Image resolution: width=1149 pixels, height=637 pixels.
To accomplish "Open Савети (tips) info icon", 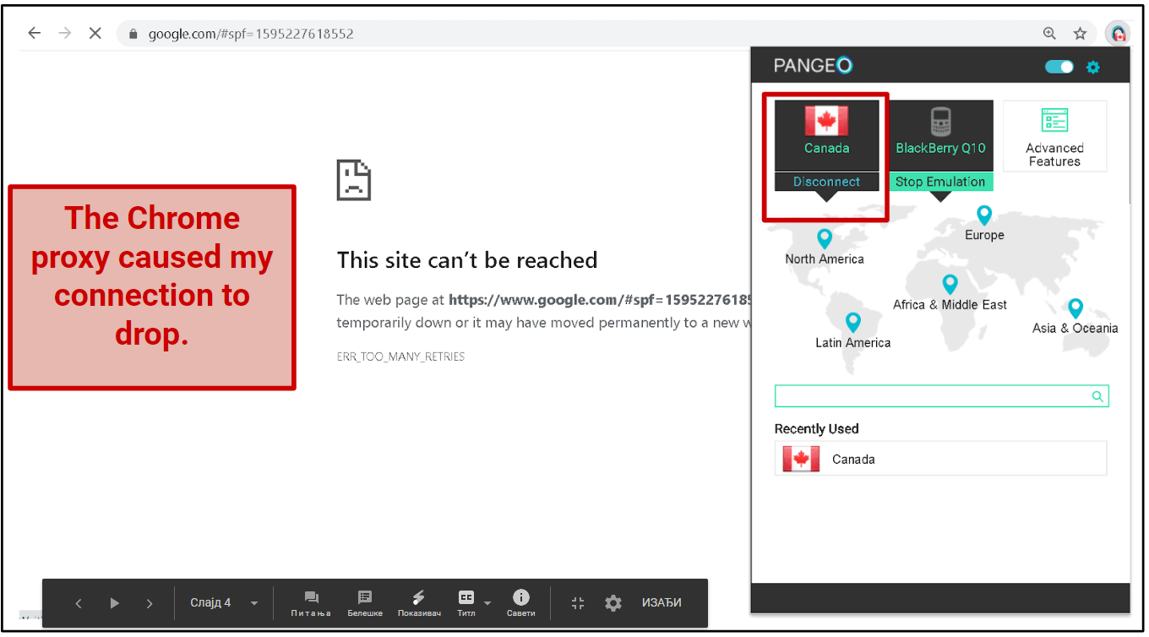I will [521, 603].
